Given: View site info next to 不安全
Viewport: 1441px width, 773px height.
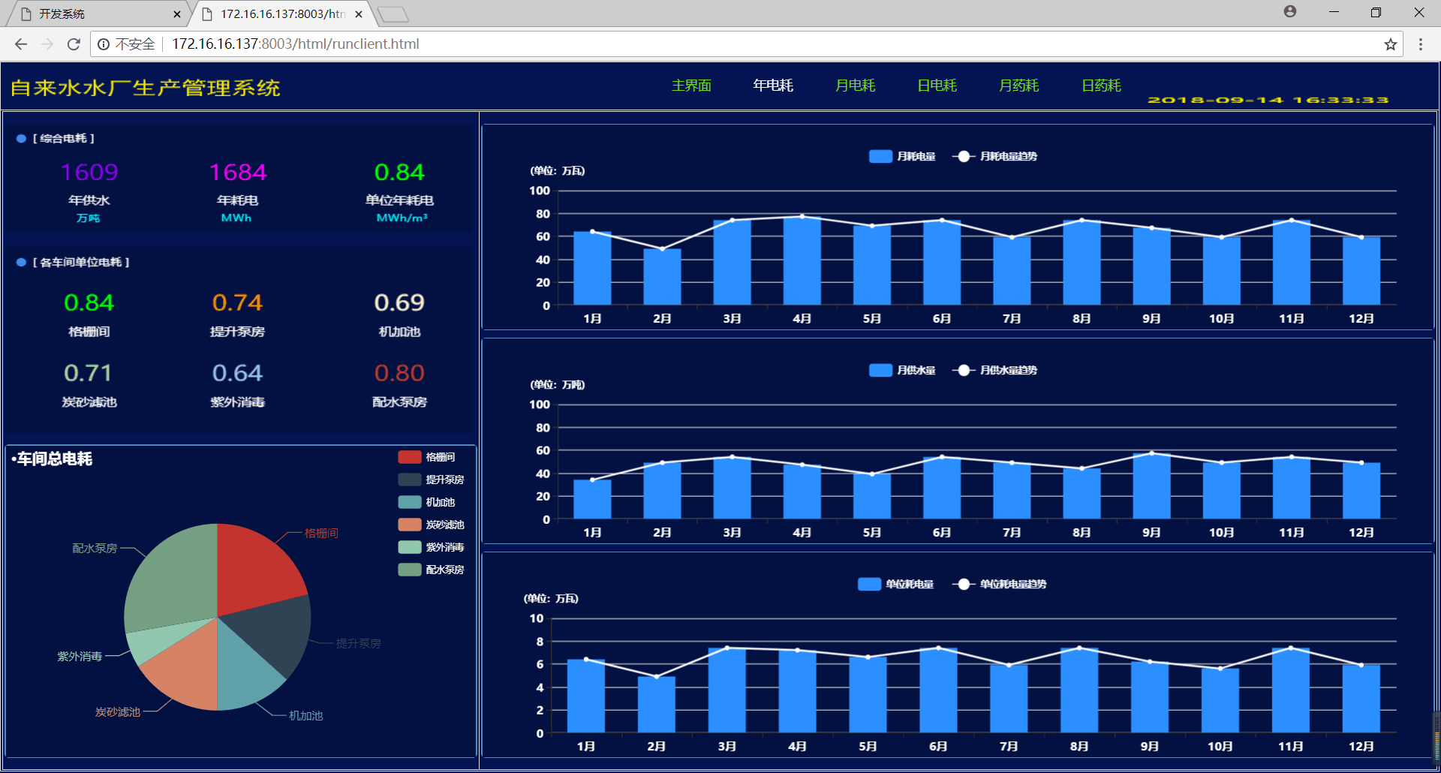Looking at the screenshot, I should (104, 44).
